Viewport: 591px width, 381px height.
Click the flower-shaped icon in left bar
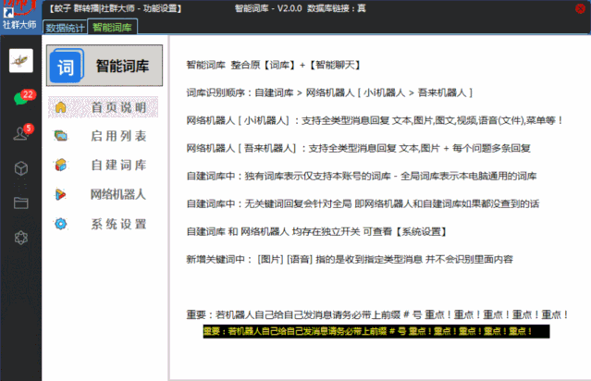pos(21,238)
